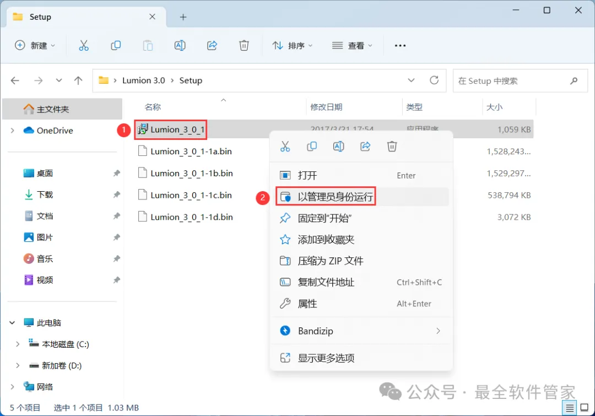
Task: Sort by the 修改日期 column header
Action: [x=326, y=107]
